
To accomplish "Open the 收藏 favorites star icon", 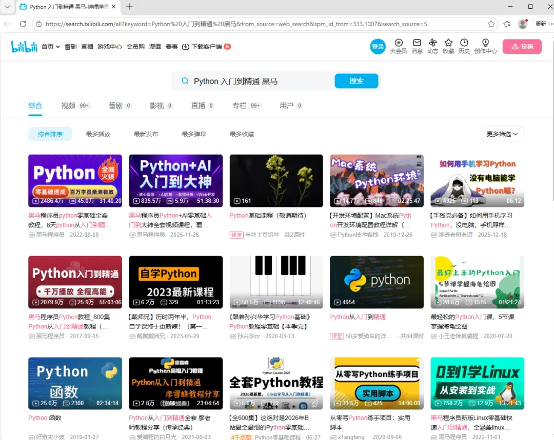I will point(448,46).
